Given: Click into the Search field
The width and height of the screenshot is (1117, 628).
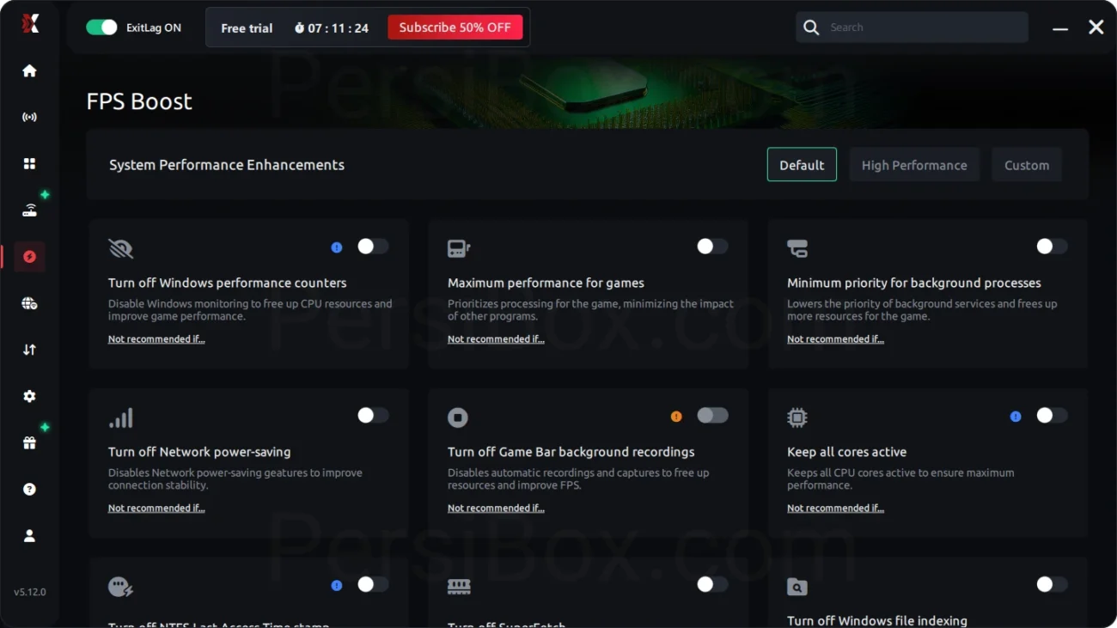Looking at the screenshot, I should click(x=912, y=27).
